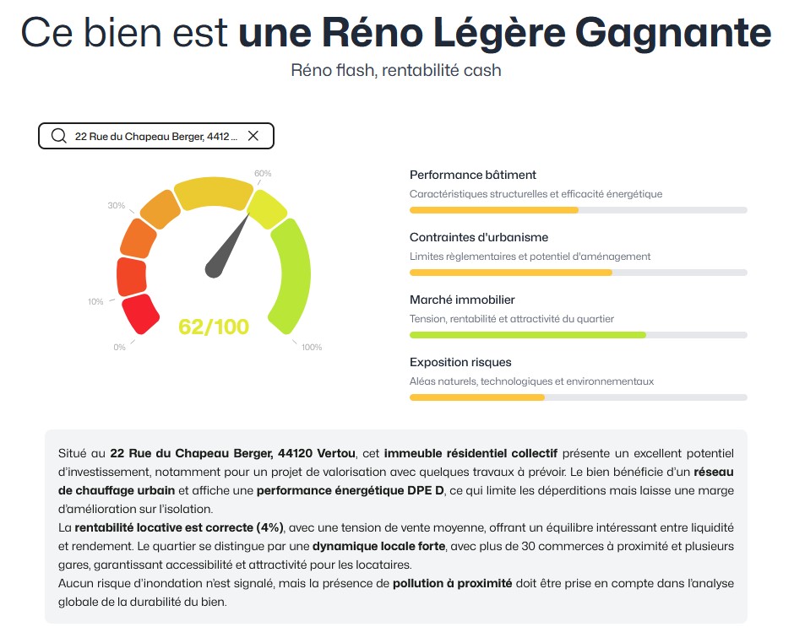Select the large green gauge segment

(x=292, y=270)
